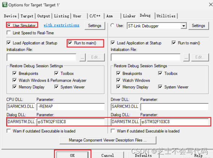The image size is (213, 158).
Task: Confirm with the OK button
Action: [72, 155]
